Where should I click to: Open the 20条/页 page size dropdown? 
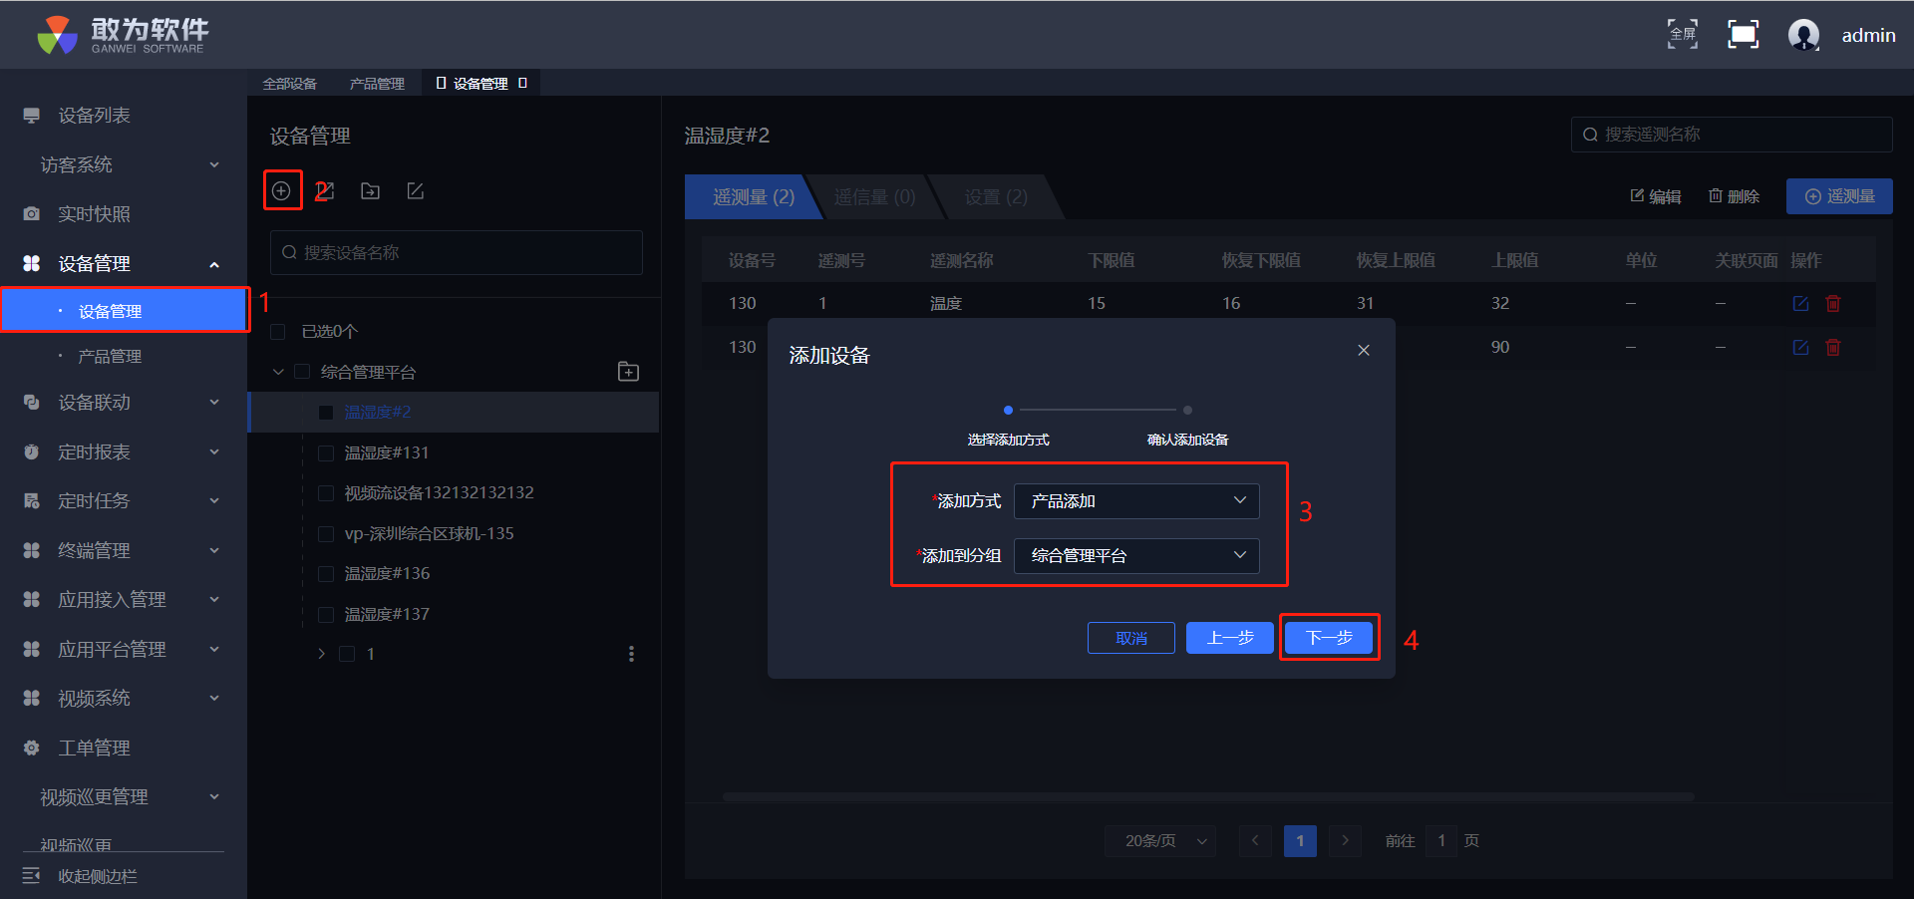coord(1161,841)
